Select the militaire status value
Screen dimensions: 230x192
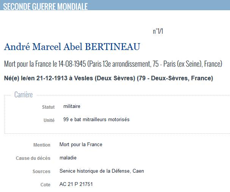[x=72, y=106]
